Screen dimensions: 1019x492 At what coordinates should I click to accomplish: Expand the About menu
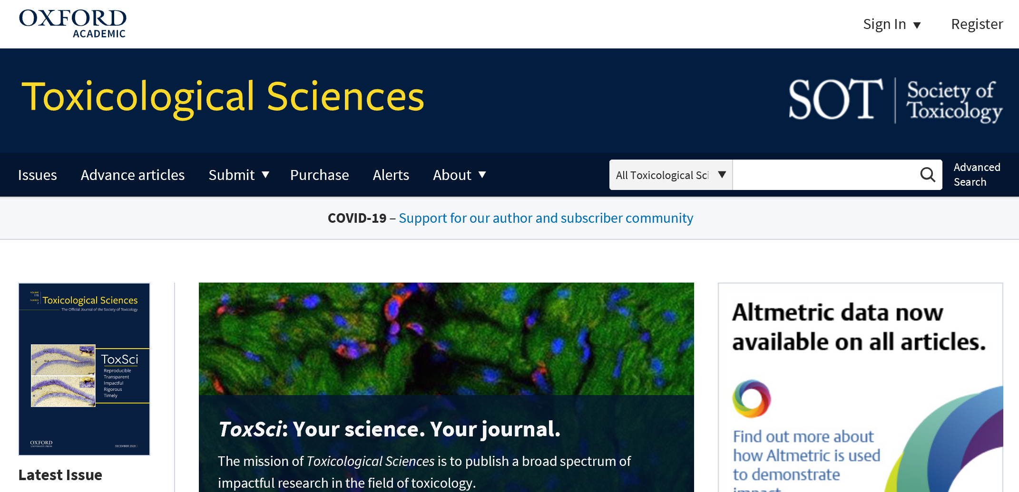(x=460, y=175)
